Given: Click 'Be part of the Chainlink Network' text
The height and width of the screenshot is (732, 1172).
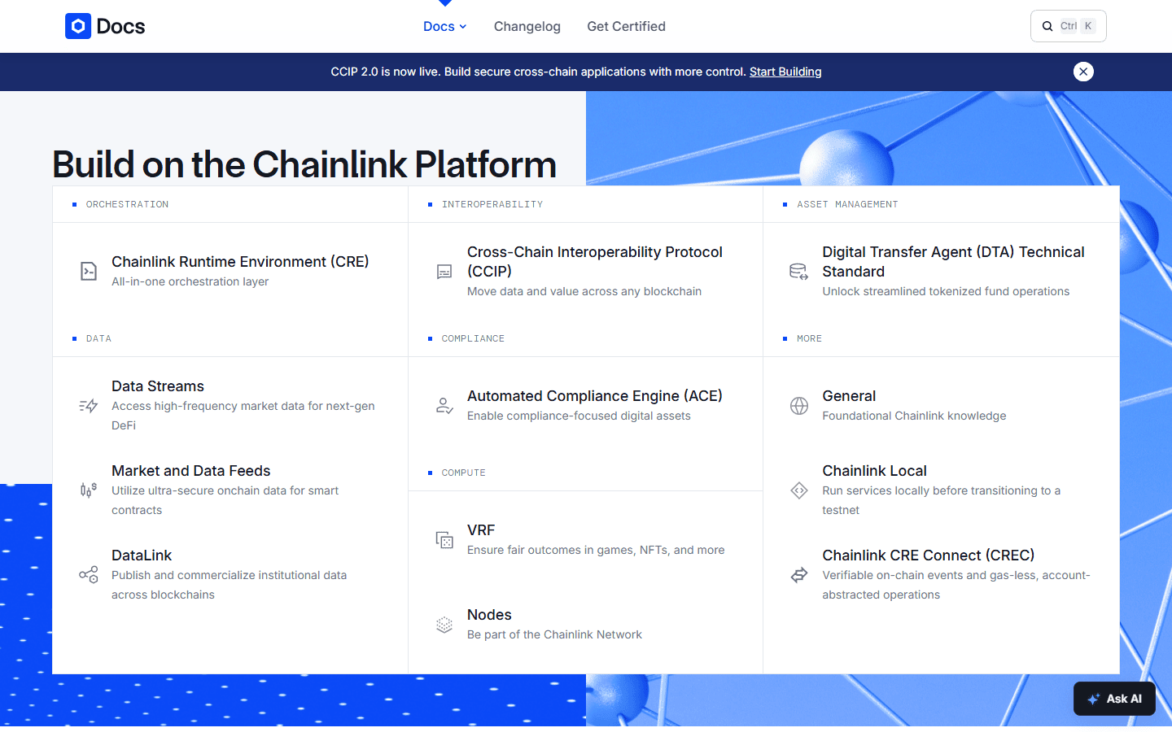Looking at the screenshot, I should 554,634.
